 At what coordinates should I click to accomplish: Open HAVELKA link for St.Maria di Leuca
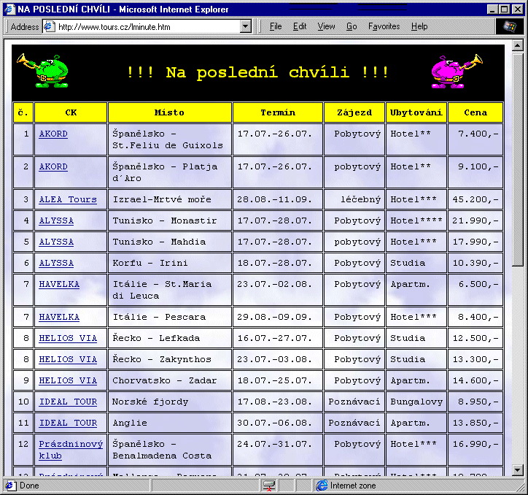pos(59,284)
